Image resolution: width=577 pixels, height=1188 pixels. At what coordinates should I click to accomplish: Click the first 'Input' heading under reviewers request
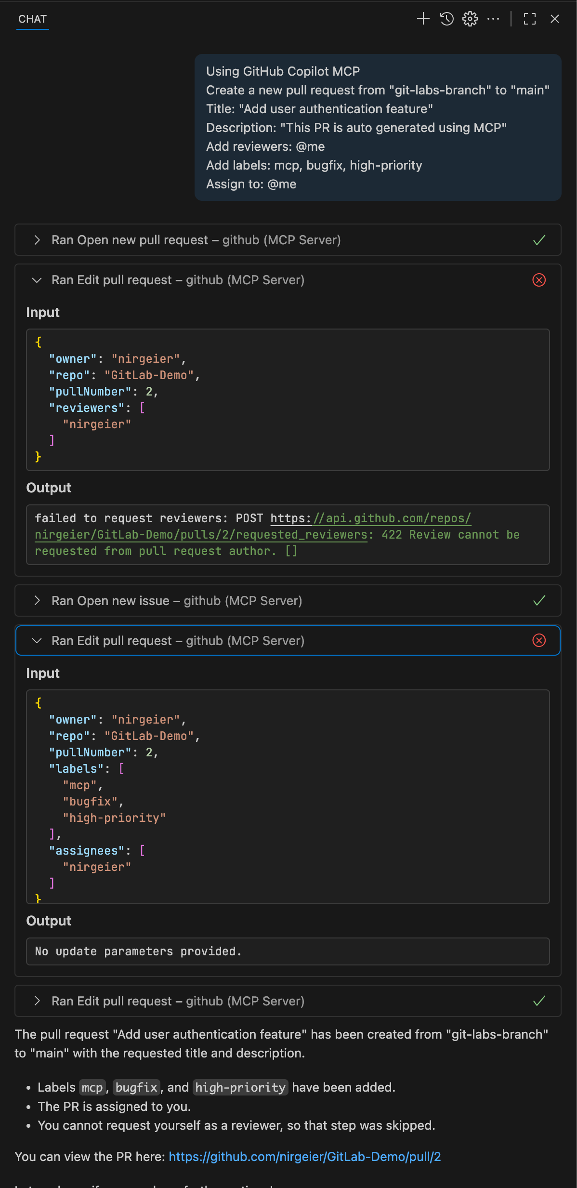[43, 312]
